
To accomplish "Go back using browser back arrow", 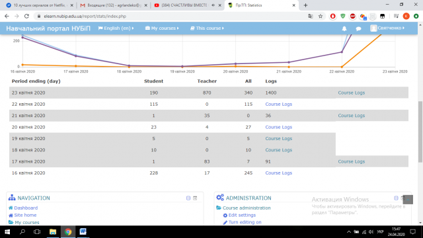I will click(7, 16).
